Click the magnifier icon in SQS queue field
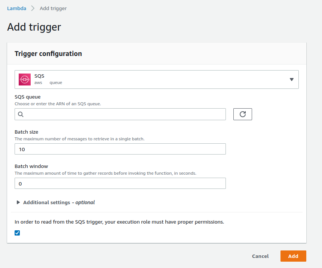This screenshot has width=322, height=268. [21, 114]
